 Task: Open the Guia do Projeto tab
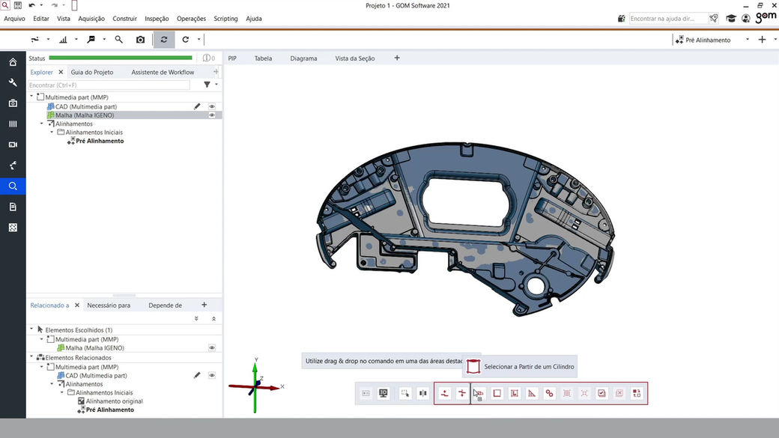pyautogui.click(x=92, y=73)
